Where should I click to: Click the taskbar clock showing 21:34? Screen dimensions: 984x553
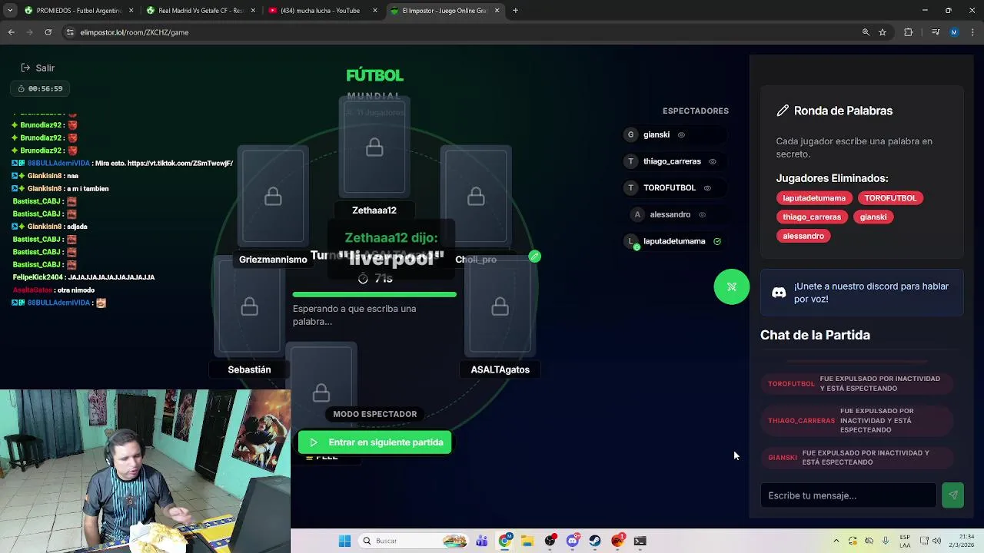(x=962, y=541)
